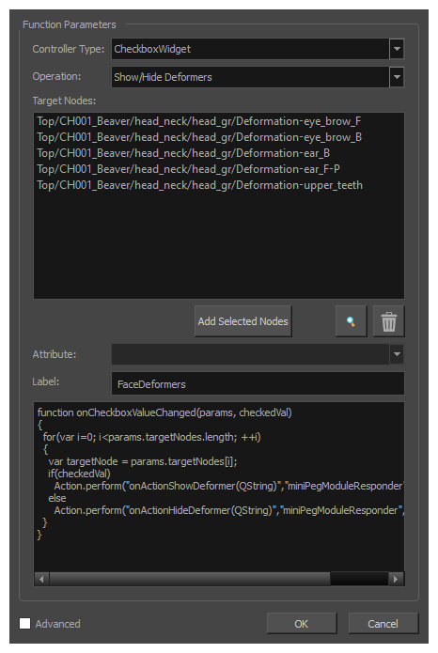The width and height of the screenshot is (438, 653).
Task: Click the magnifier find-node icon
Action: pos(351,321)
